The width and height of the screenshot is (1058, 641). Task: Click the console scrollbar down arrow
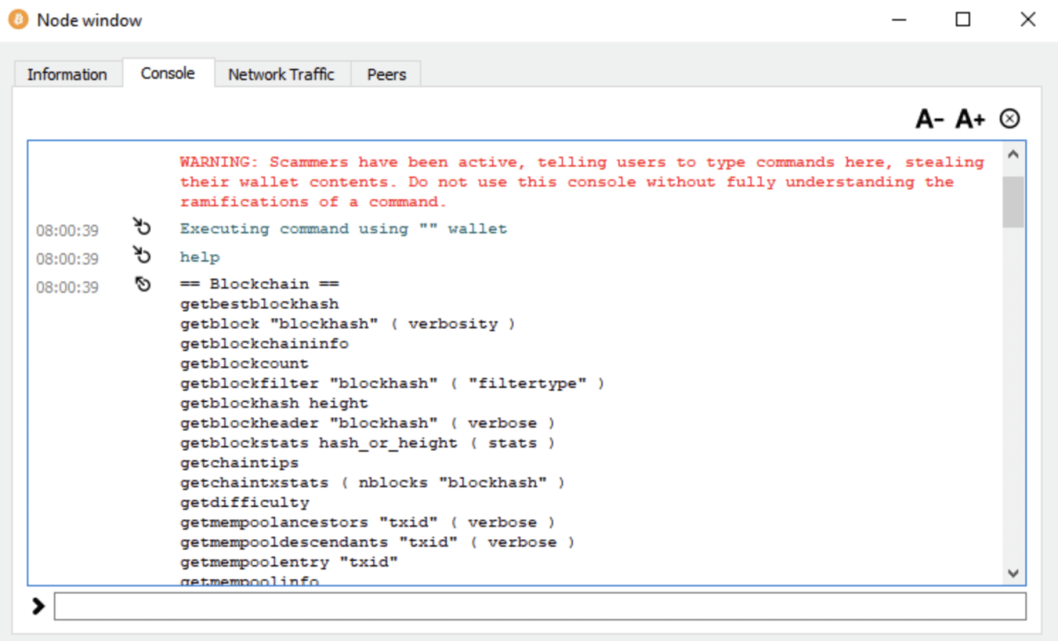1013,572
